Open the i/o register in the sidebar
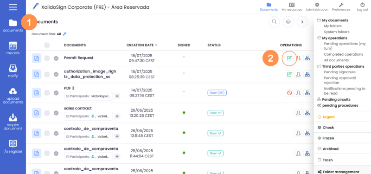Image resolution: width=371 pixels, height=174 pixels. [x=13, y=146]
